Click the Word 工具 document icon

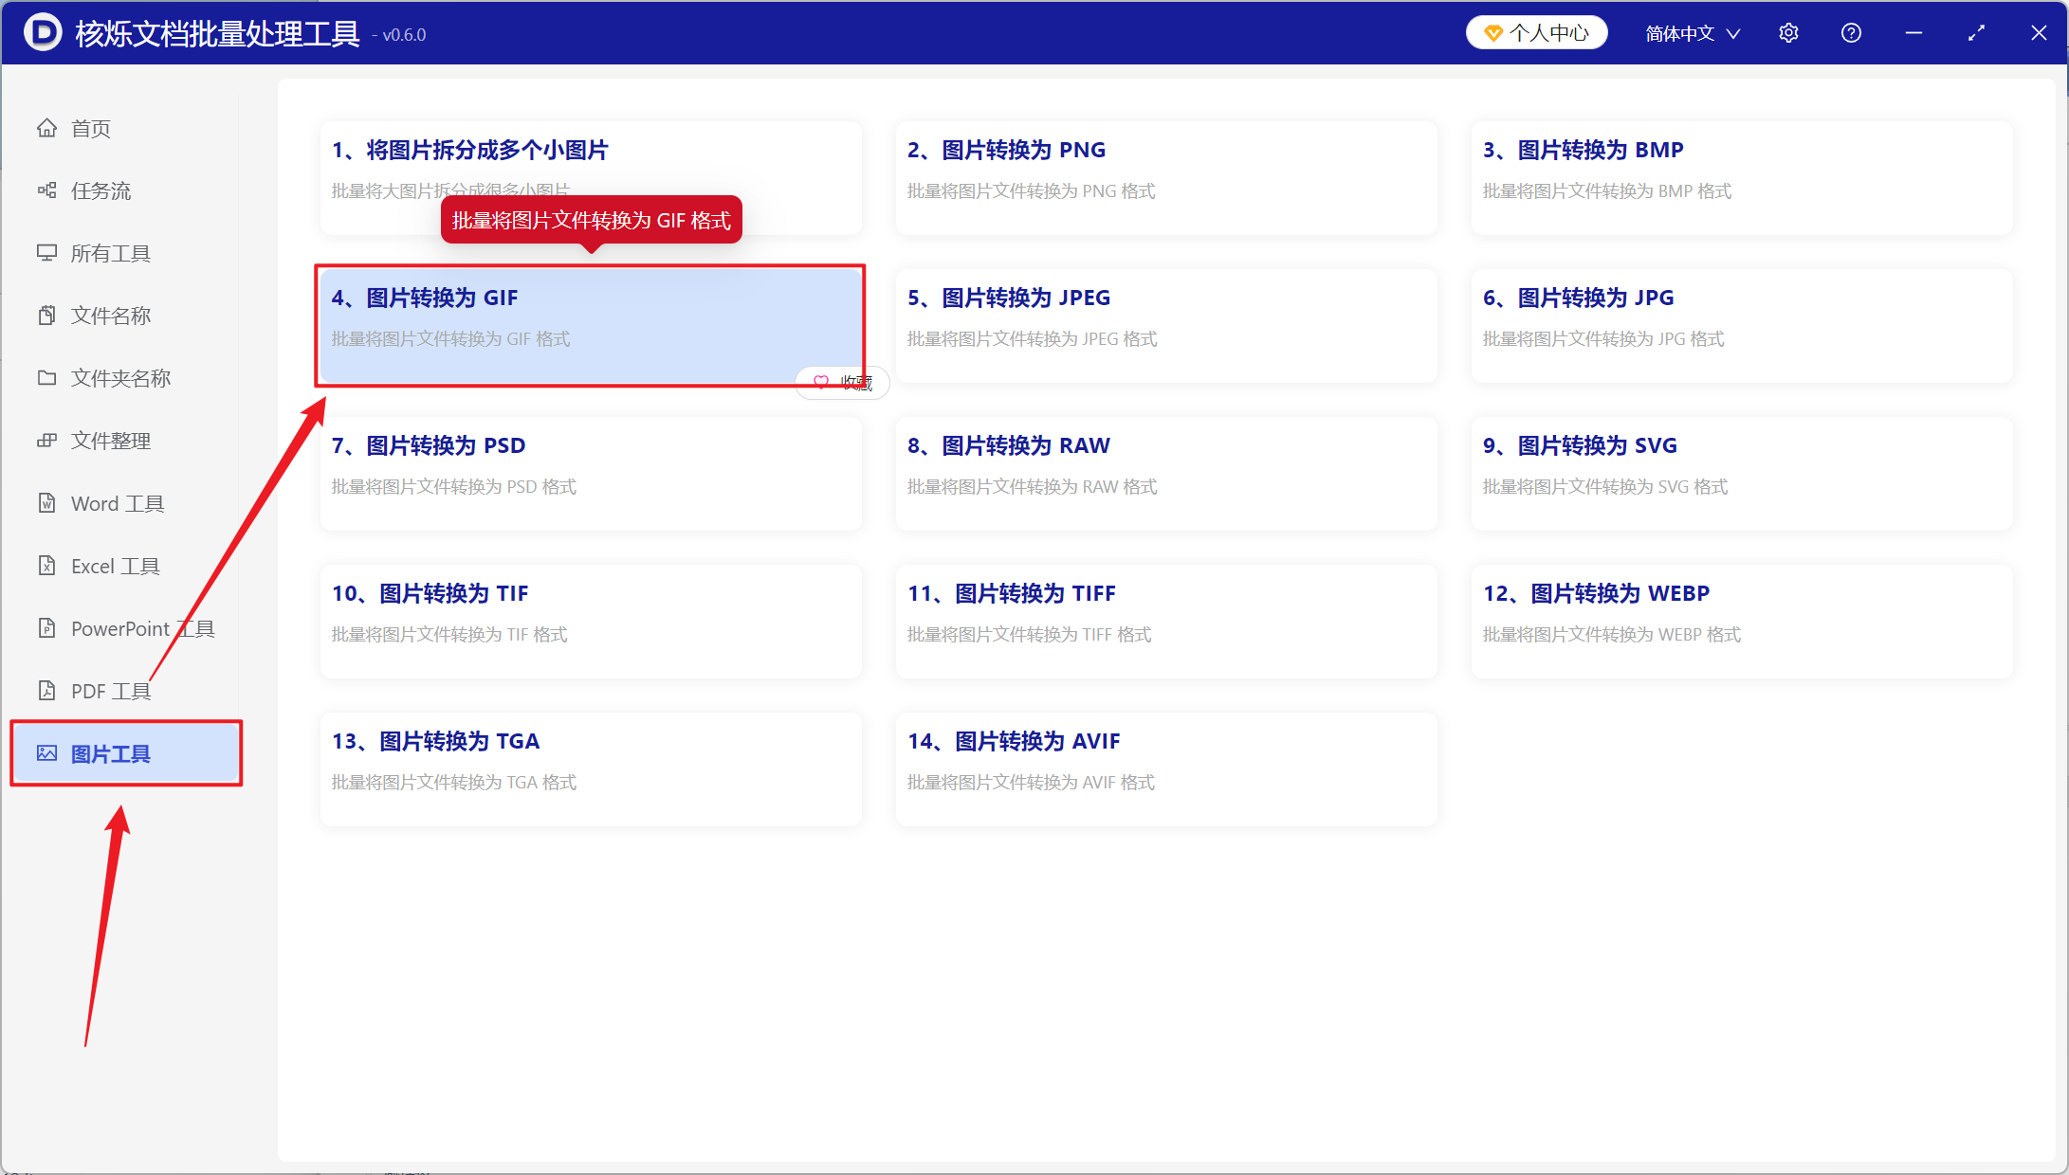coord(46,503)
